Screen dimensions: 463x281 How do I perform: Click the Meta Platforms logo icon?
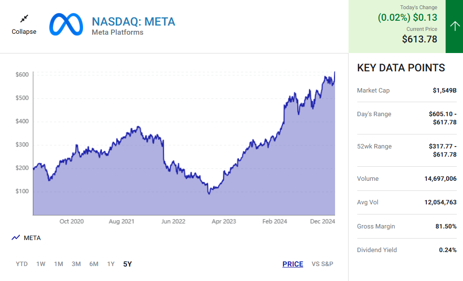66,24
